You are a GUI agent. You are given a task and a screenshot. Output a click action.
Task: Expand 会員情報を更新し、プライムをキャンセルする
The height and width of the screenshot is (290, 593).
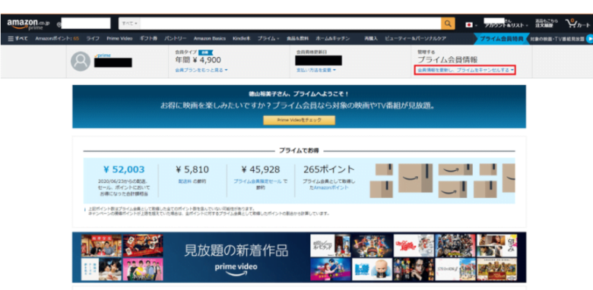[x=465, y=71]
